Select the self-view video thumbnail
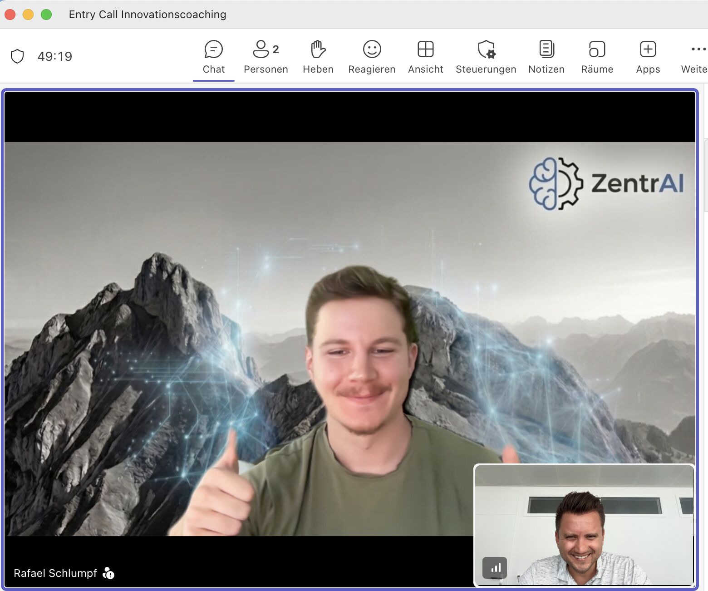 click(584, 525)
